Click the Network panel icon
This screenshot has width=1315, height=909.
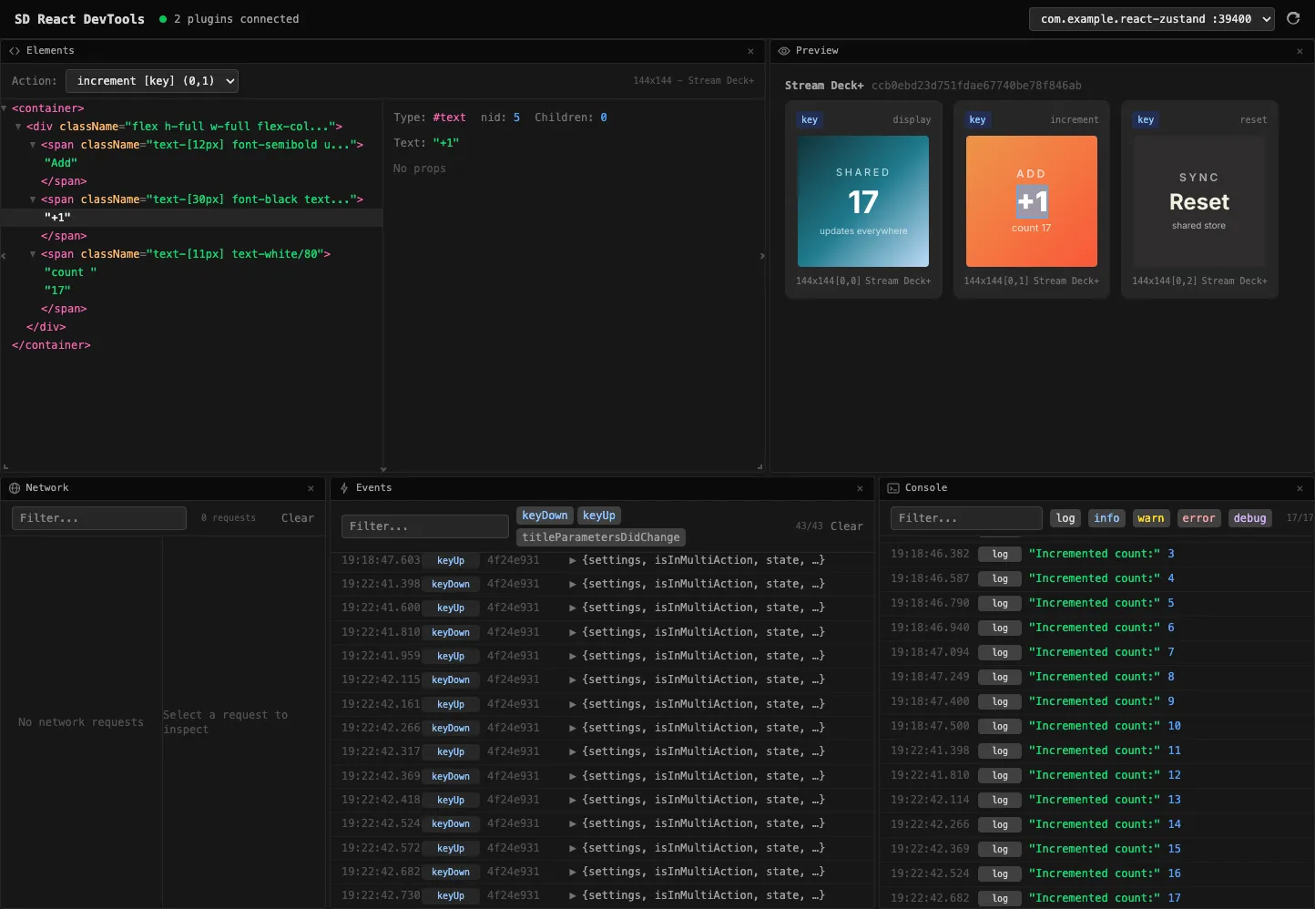(13, 487)
